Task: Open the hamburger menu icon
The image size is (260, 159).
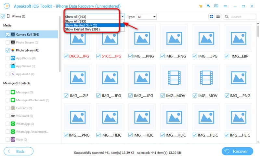Action: (x=225, y=6)
